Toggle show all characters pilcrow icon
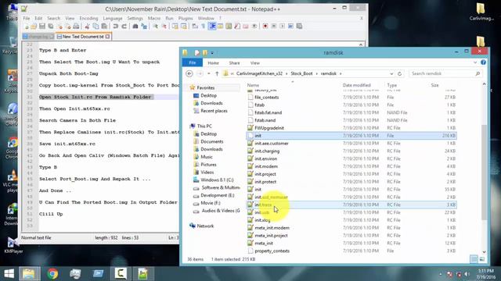Viewport: 501px width, 281px height. 203,26
